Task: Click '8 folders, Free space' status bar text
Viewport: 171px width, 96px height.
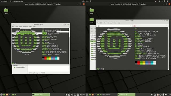Action: point(37,73)
